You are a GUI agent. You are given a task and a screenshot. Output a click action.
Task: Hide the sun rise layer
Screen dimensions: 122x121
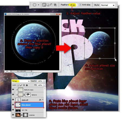(13, 110)
